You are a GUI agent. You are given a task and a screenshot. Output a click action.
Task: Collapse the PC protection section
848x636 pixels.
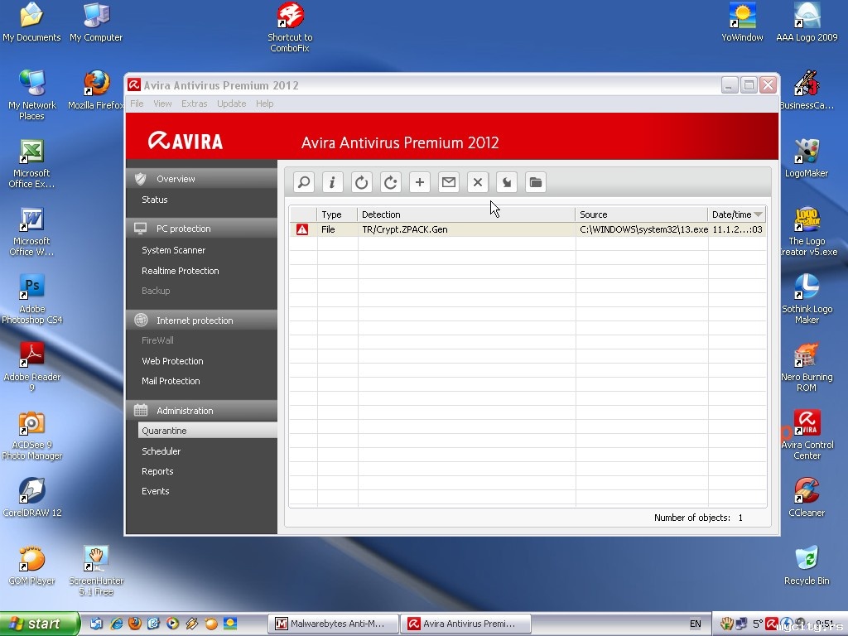[x=201, y=229]
